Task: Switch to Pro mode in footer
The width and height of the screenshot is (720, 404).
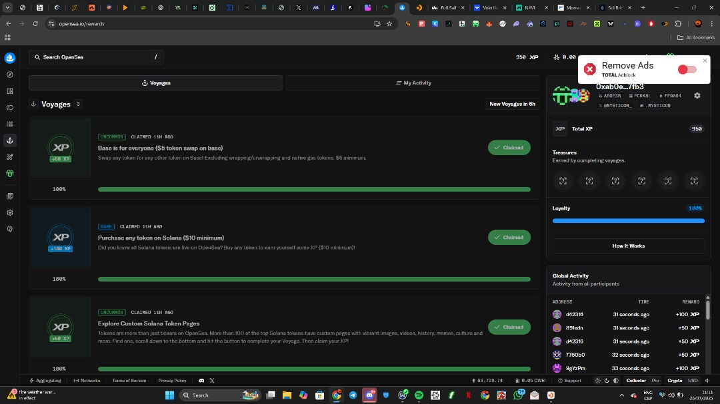Action: (x=655, y=381)
